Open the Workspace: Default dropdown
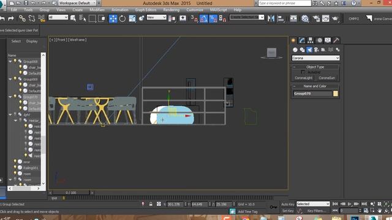This screenshot has width=392, height=220. (x=77, y=3)
